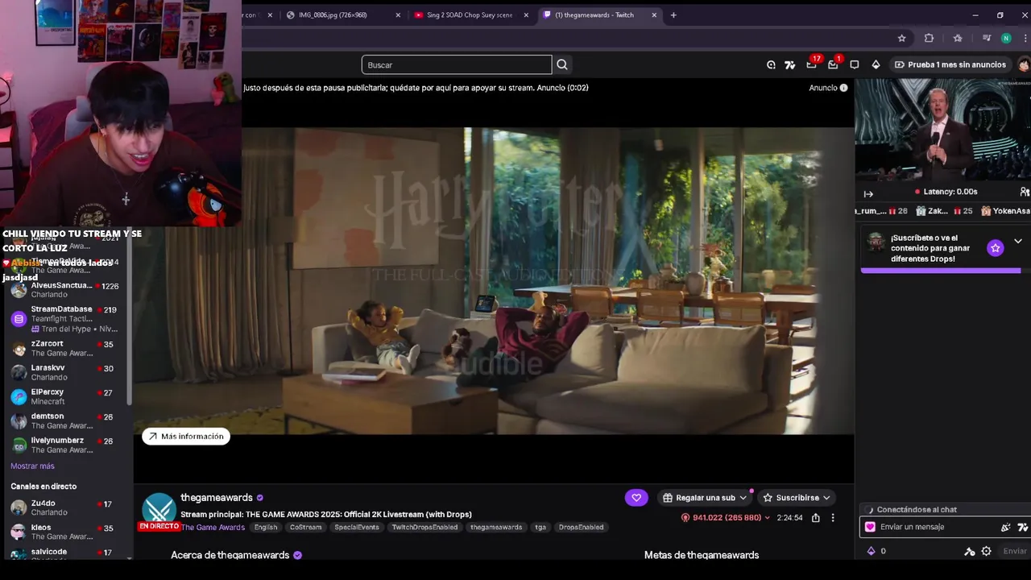Open Chrome media controls icon
Screen dimensions: 1031x580
tap(986, 38)
